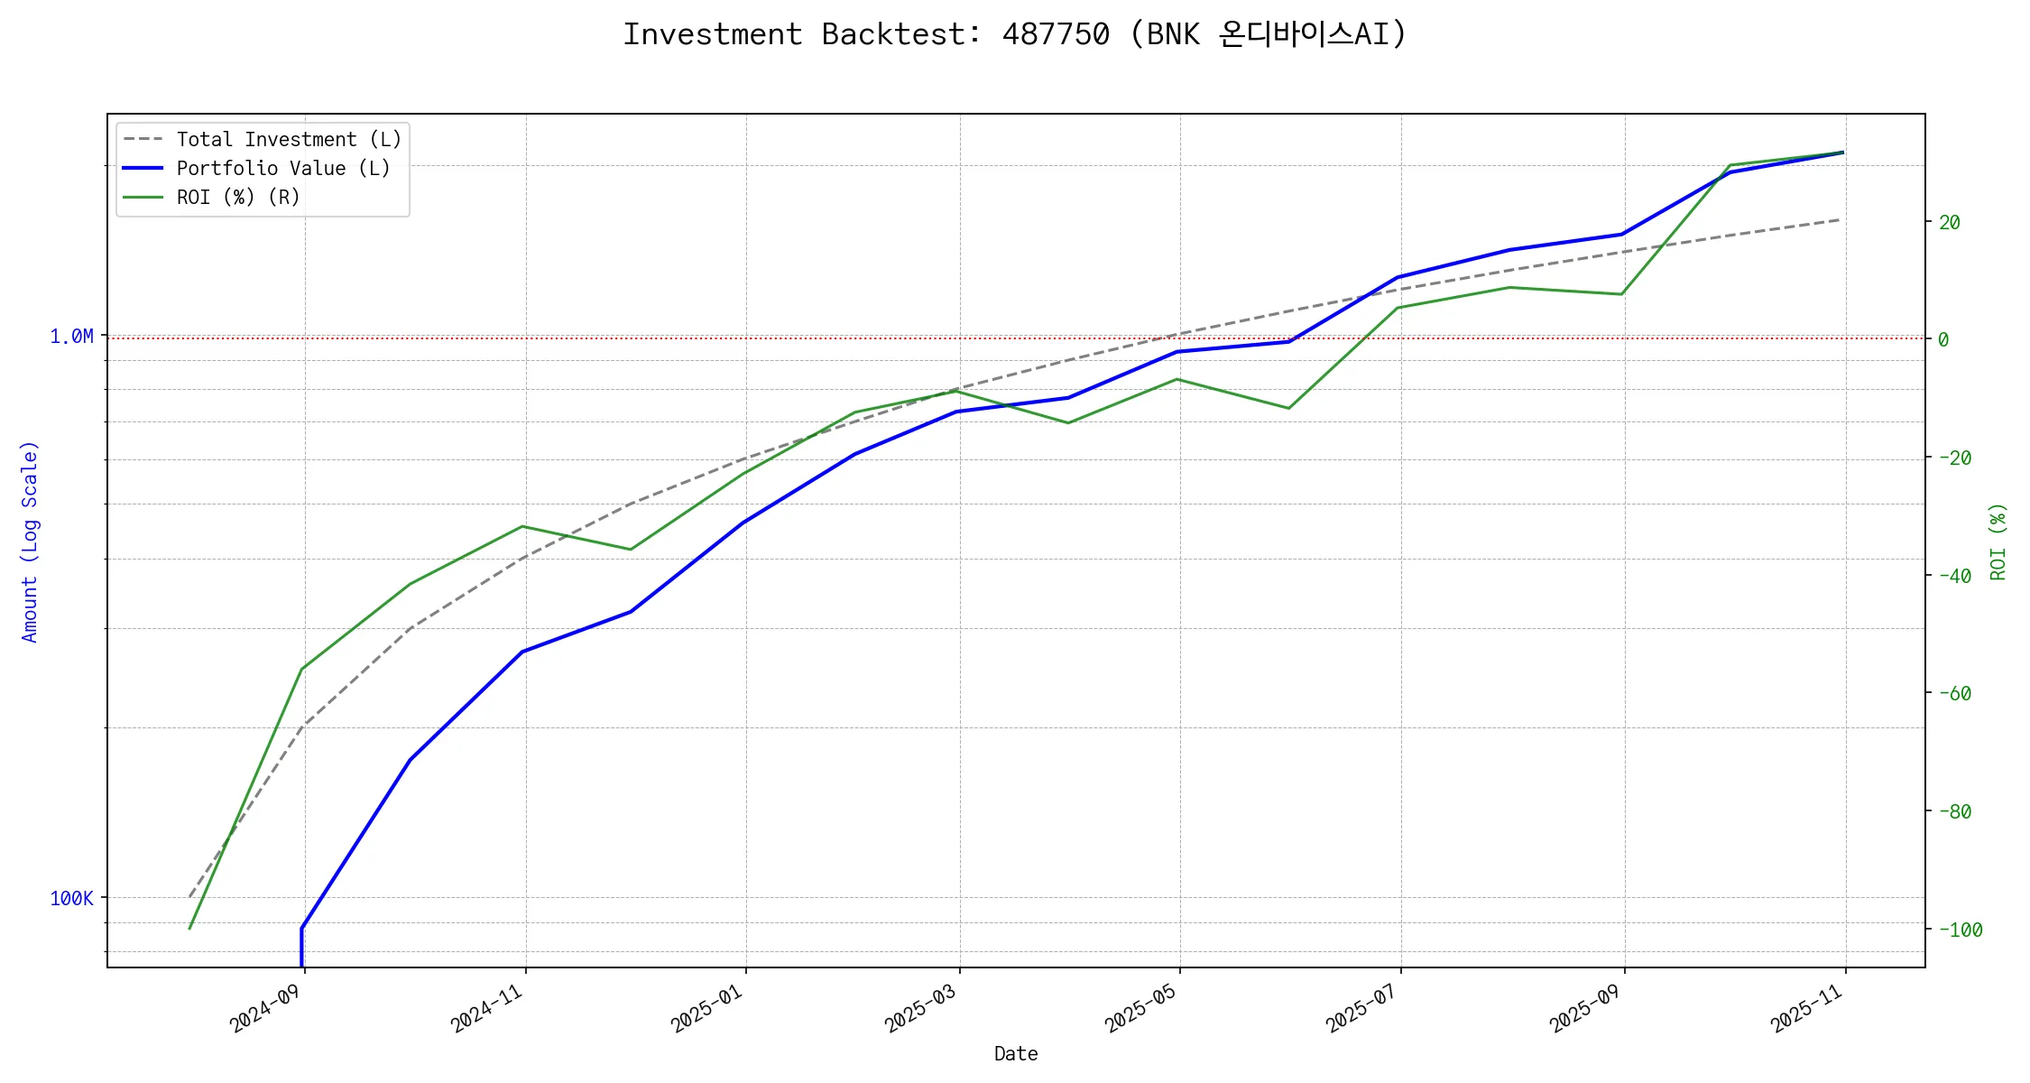Image resolution: width=2030 pixels, height=1083 pixels.
Task: Click the 2025-07 date tick label
Action: coord(1361,1008)
